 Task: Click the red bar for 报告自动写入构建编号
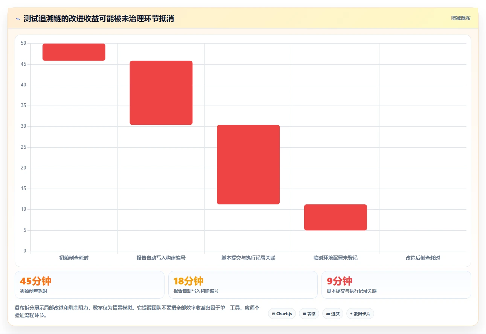[x=161, y=93]
